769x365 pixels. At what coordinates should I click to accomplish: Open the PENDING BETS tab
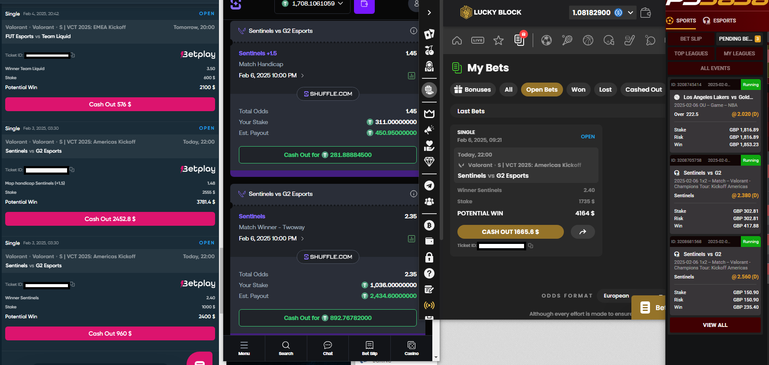pos(739,38)
